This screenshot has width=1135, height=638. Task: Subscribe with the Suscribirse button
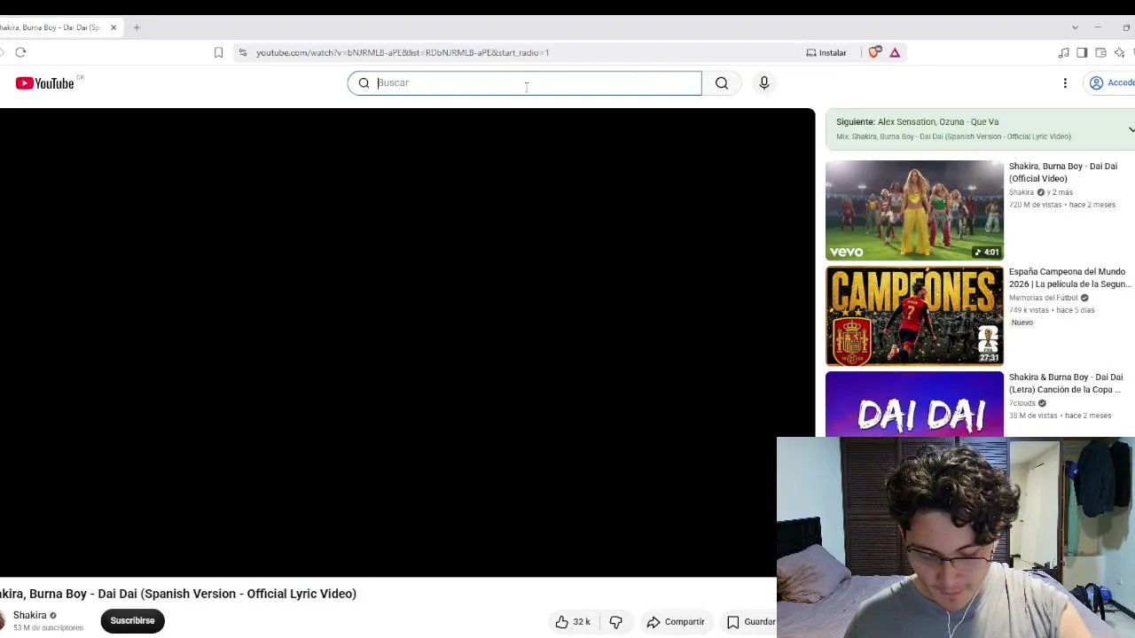132,621
